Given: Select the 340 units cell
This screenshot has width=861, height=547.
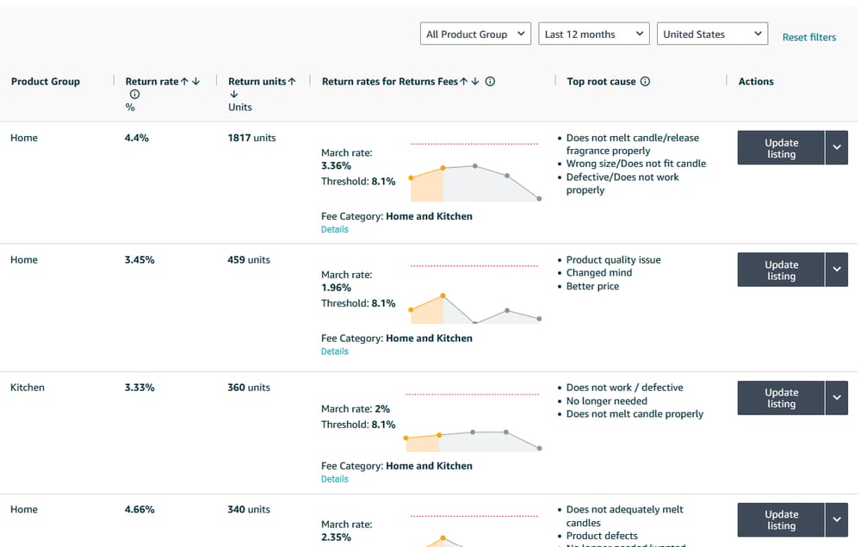Looking at the screenshot, I should pyautogui.click(x=249, y=510).
